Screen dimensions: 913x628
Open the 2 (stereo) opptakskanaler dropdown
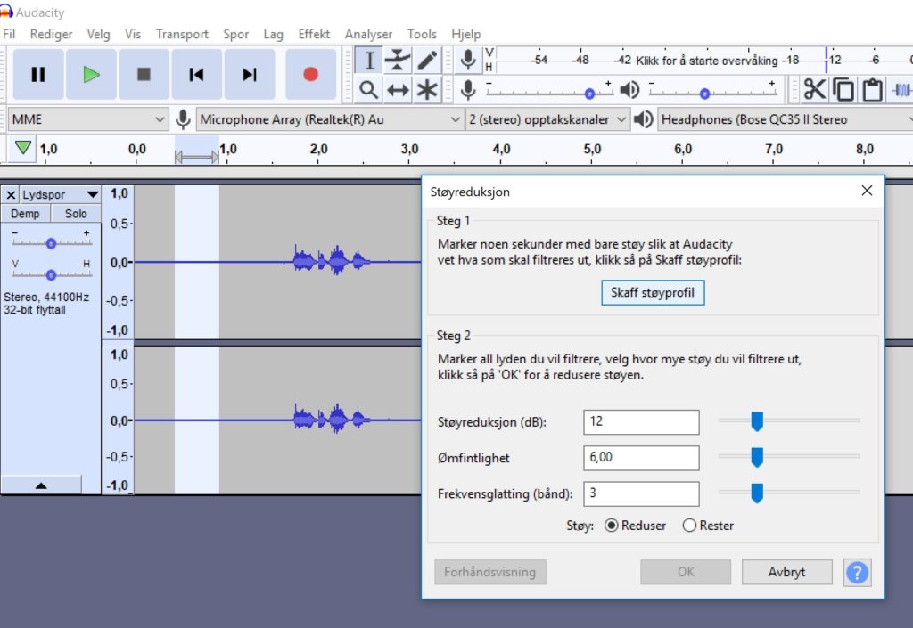(547, 119)
